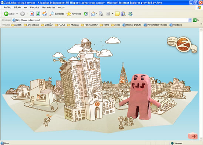Click the IE title bar icon

(x=2, y=3)
